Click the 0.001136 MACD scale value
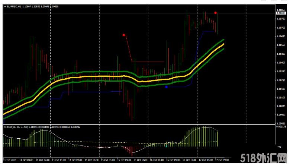 point(281,127)
